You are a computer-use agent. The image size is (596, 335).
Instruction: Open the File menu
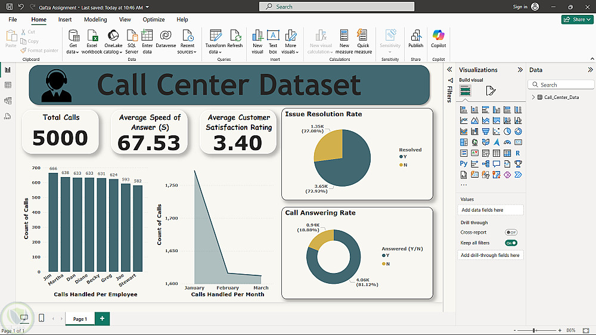point(13,20)
